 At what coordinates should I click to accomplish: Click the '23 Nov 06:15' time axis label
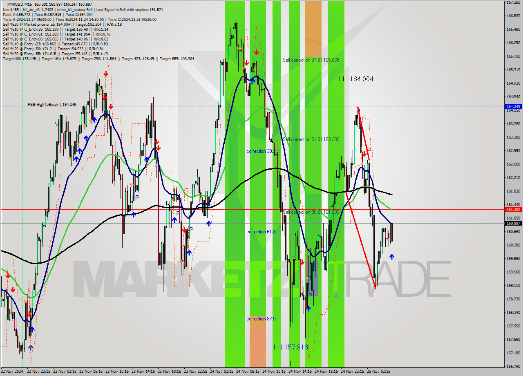click(91, 372)
